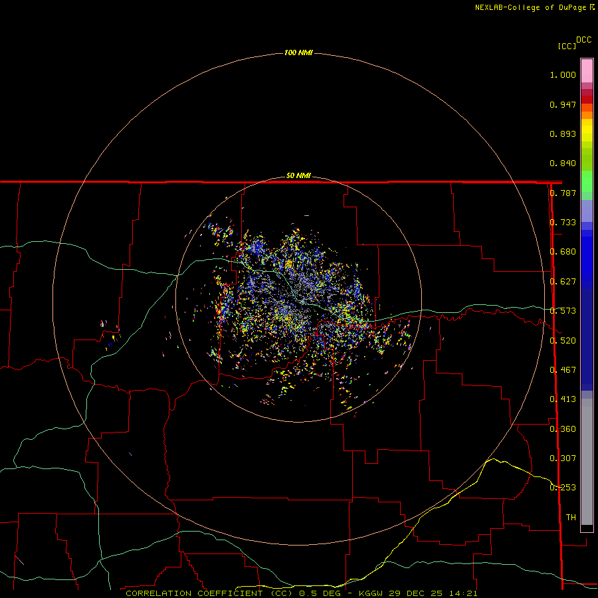Image resolution: width=598 pixels, height=598 pixels.
Task: Click the TH threshold label
Action: (571, 518)
